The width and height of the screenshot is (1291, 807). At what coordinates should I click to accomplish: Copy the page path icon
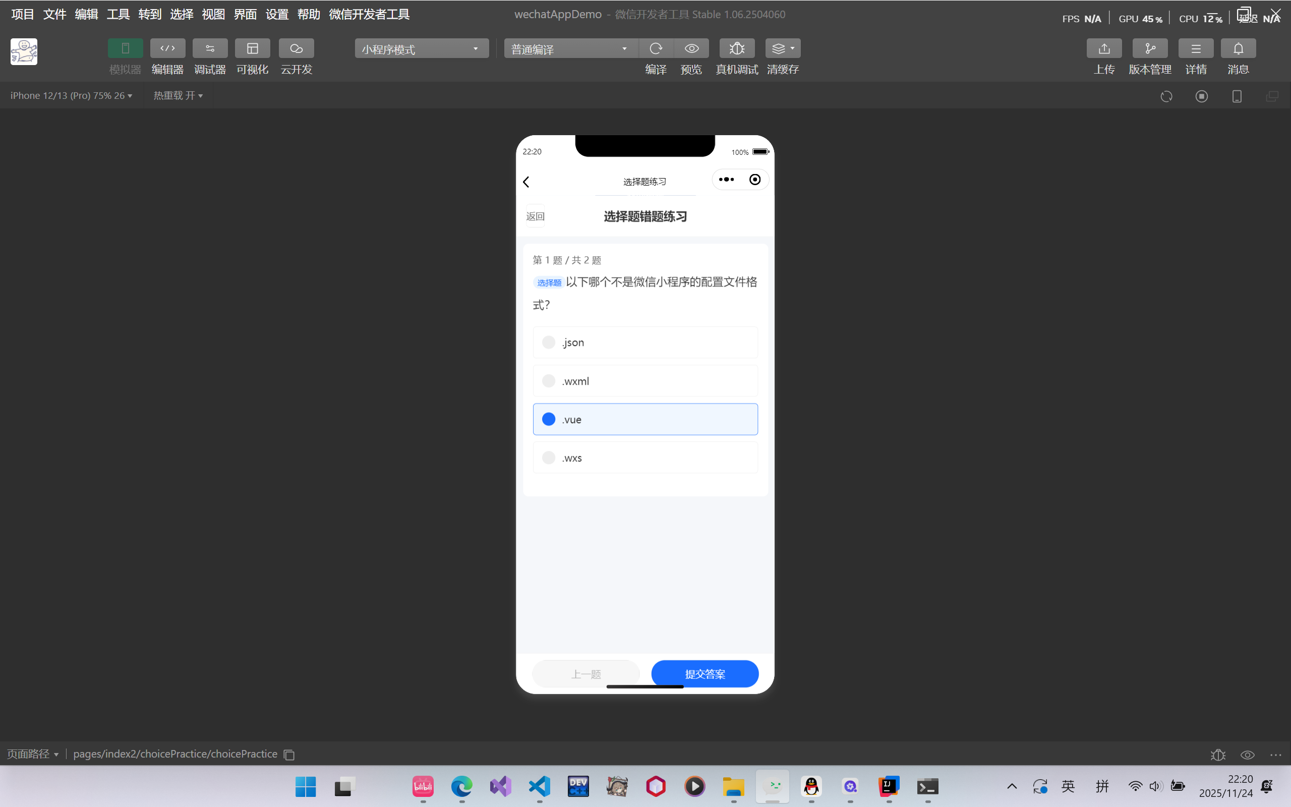289,755
